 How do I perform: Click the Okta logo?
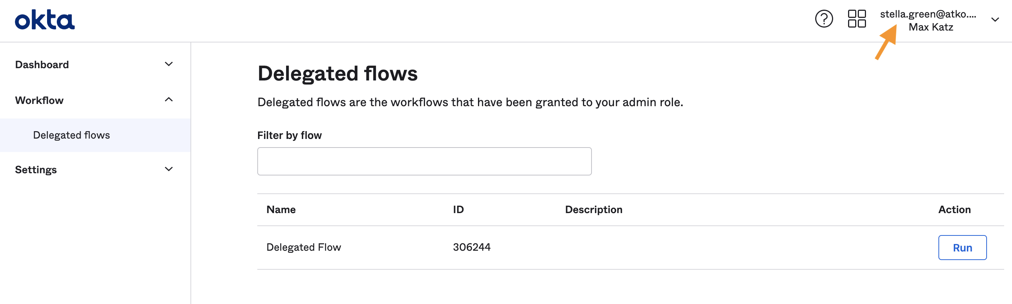tap(44, 20)
